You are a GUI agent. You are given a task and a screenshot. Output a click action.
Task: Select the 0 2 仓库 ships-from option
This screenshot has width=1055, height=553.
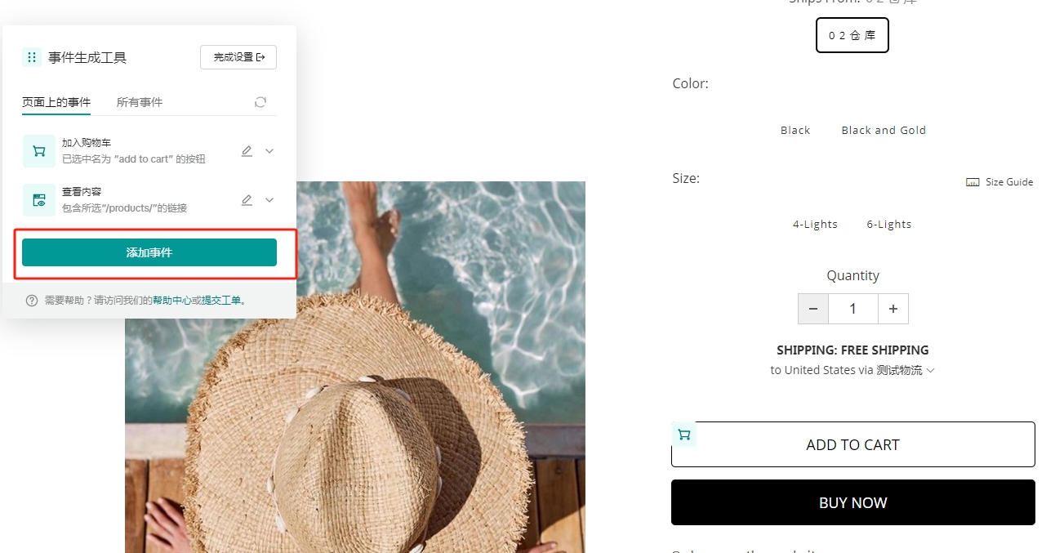852,35
